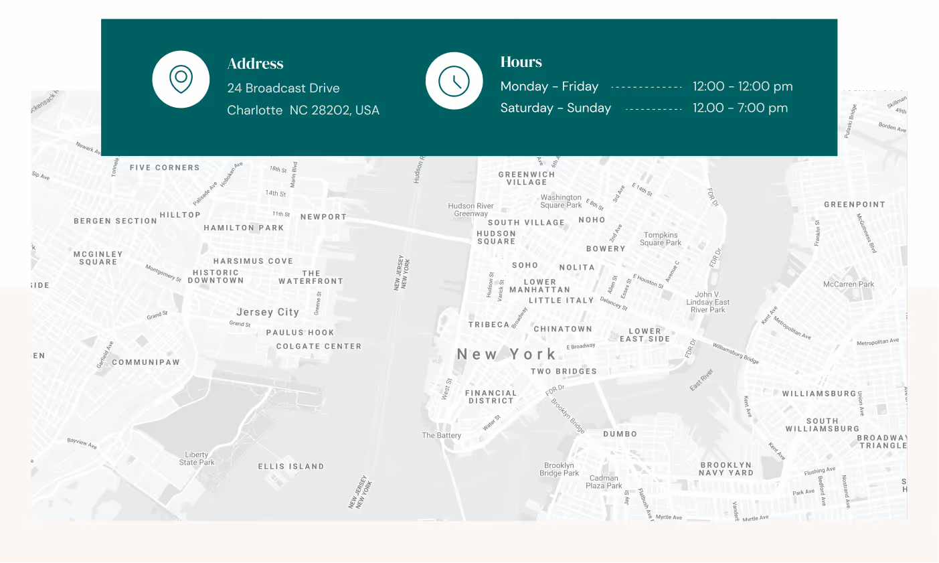Viewport: 939px width, 563px height.
Task: Click 'John V. Lindsay East River Park'
Action: pyautogui.click(x=708, y=302)
